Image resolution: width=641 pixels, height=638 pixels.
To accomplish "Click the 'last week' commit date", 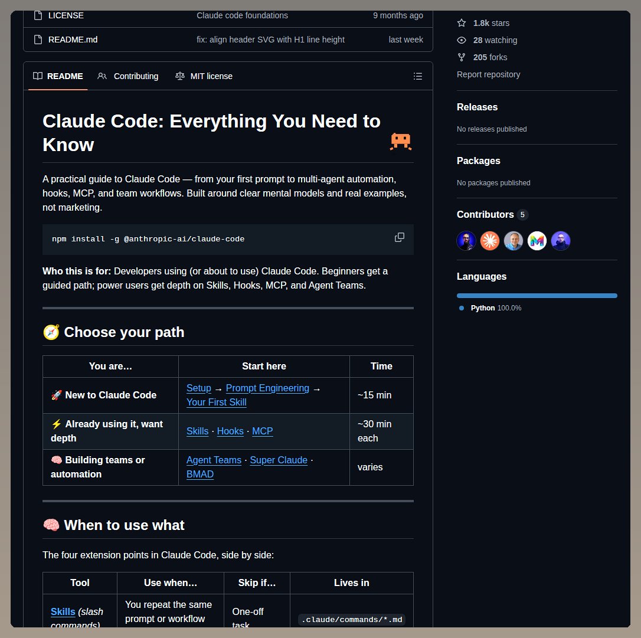I will [x=405, y=40].
